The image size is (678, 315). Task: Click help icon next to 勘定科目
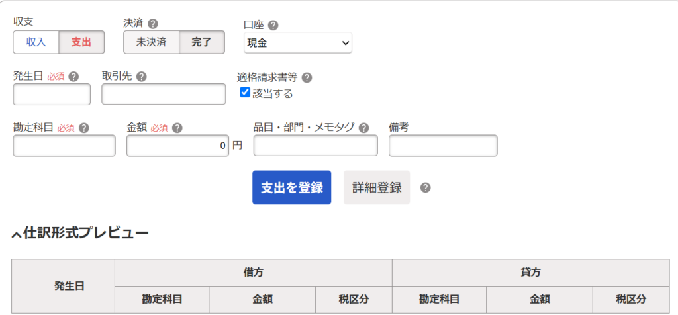[84, 128]
